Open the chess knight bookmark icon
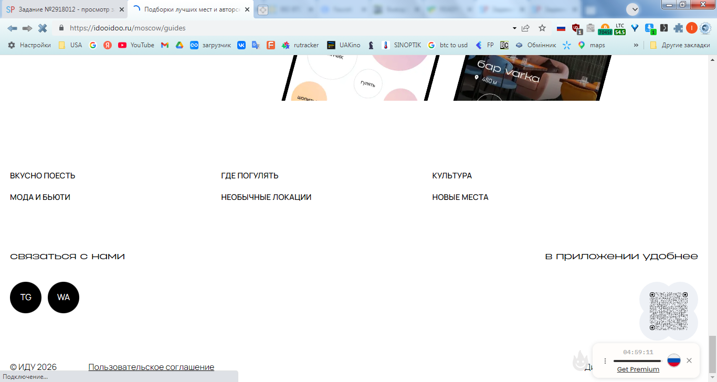This screenshot has width=717, height=382. (371, 45)
